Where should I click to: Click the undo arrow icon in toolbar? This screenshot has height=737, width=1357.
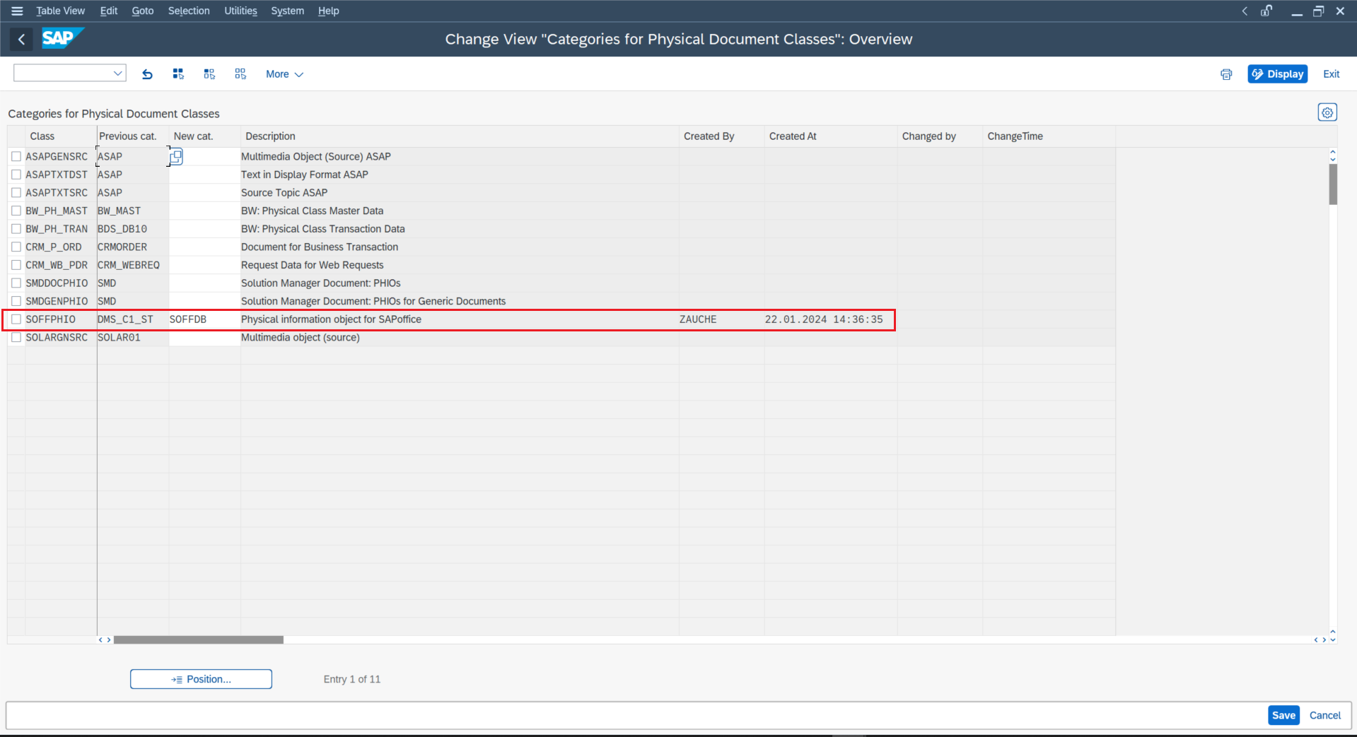coord(147,74)
